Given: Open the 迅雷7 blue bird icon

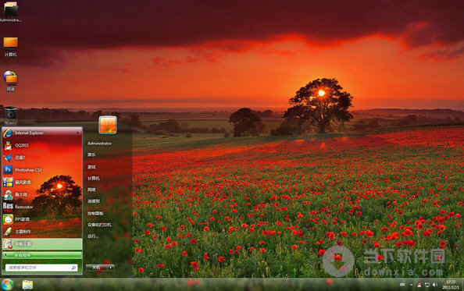Looking at the screenshot, I should pyautogui.click(x=8, y=158).
